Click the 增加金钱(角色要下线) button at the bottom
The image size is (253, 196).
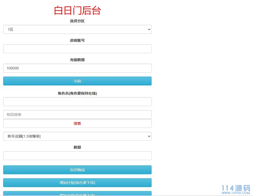(x=77, y=194)
